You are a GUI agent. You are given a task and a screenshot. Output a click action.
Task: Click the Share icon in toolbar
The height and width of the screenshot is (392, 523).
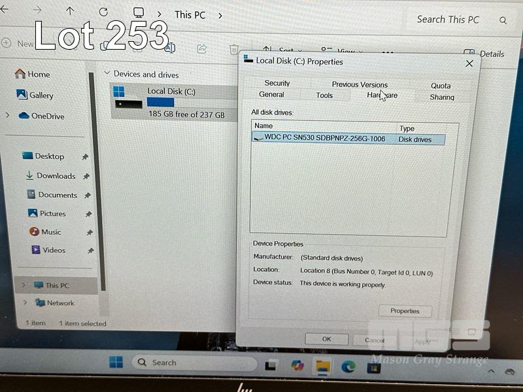pyautogui.click(x=202, y=48)
